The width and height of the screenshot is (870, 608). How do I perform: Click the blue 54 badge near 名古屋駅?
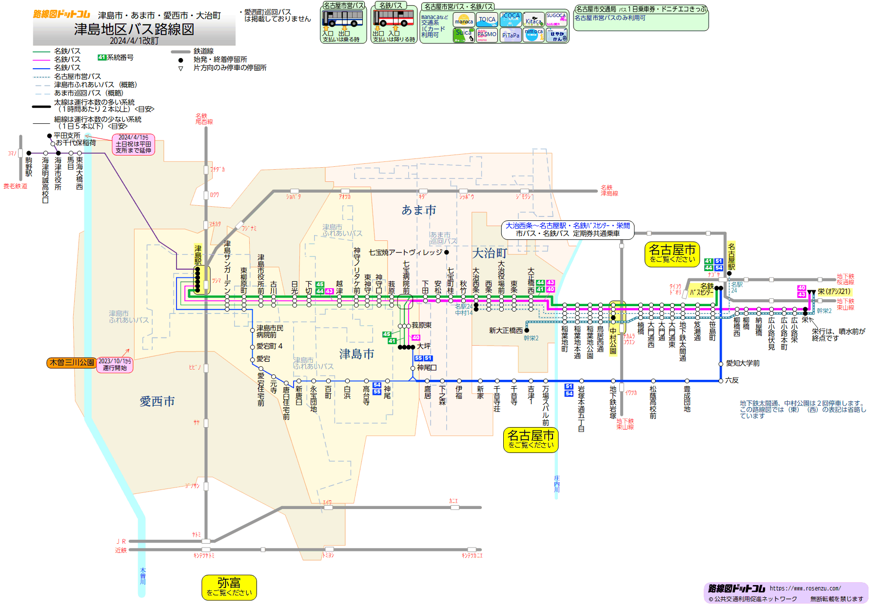(719, 268)
